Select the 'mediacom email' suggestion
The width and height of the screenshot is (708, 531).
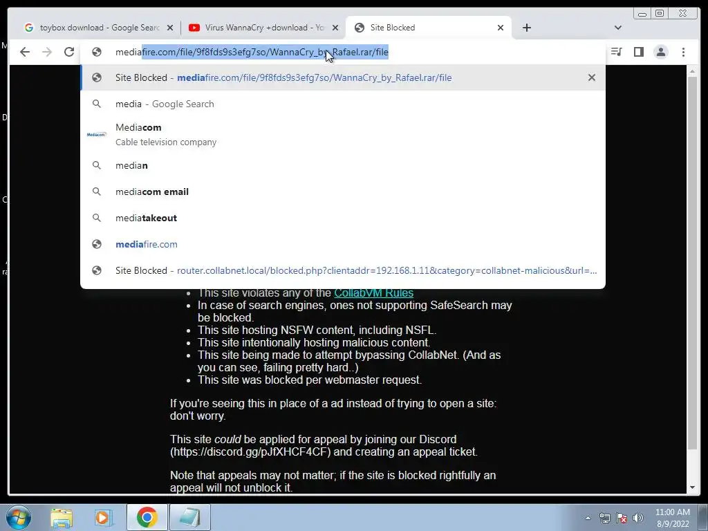[x=343, y=192]
